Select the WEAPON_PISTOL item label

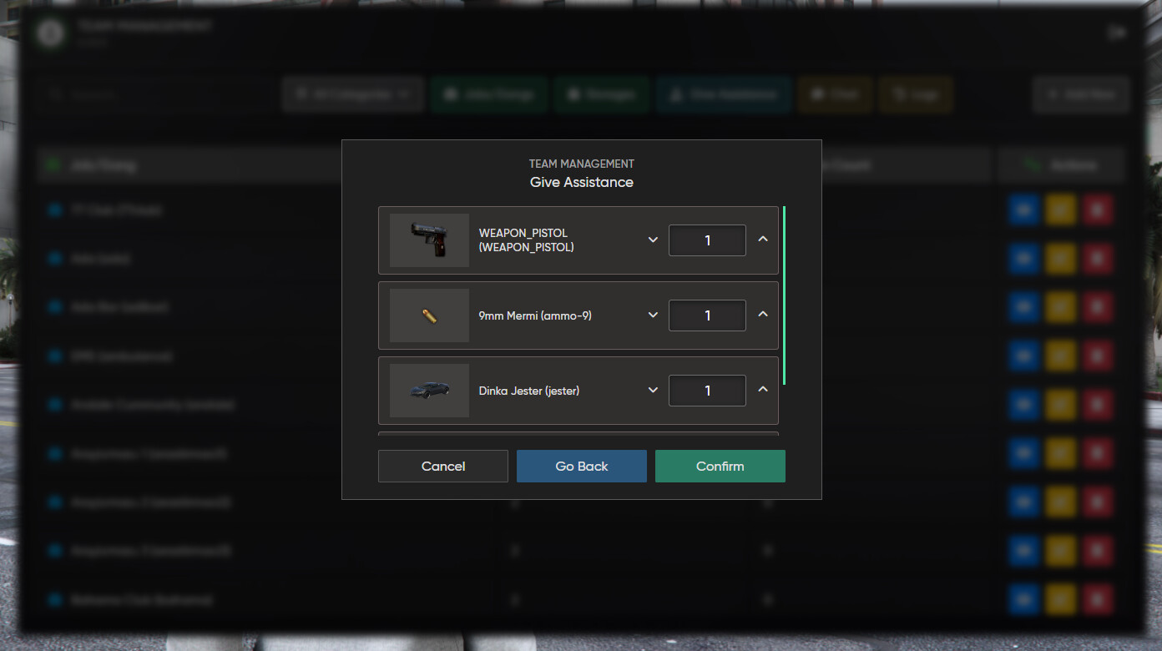click(x=527, y=240)
